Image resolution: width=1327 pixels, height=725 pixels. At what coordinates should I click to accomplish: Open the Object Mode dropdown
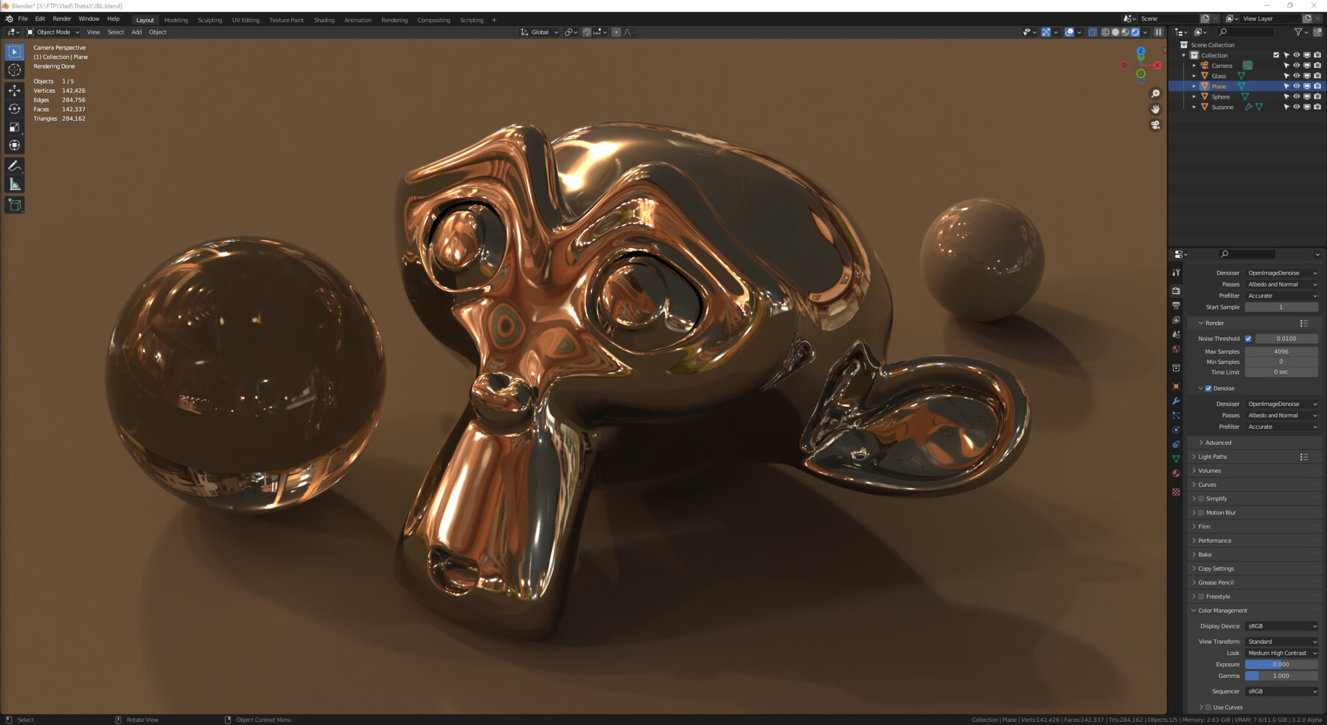pos(53,32)
